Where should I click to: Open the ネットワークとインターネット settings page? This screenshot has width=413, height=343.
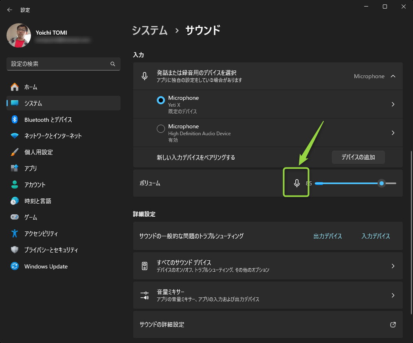[53, 136]
